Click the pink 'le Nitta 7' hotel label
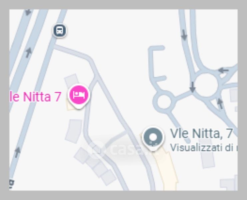The height and width of the screenshot is (200, 247). (35, 97)
